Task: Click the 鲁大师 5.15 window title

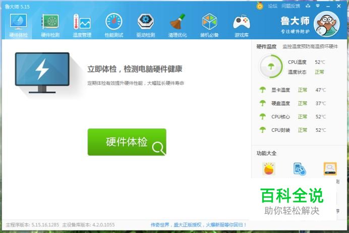Action: [17, 7]
